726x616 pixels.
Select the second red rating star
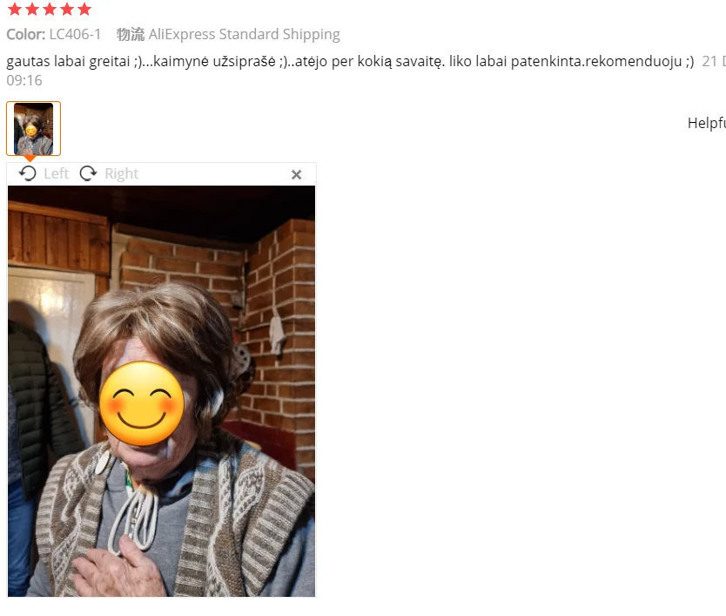pos(32,9)
